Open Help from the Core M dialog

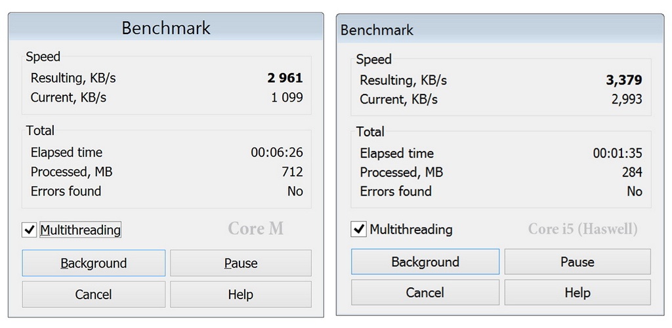pos(240,295)
